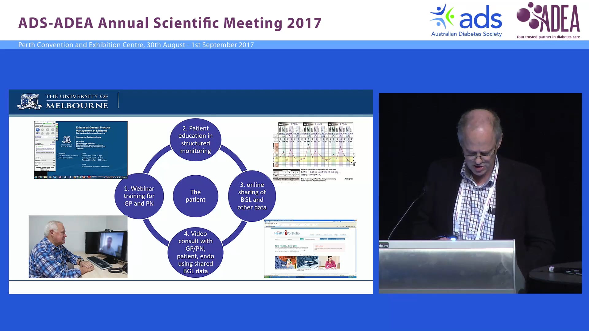Screen dimensions: 589x331
Task: Click the Username input field on Health Portfolio
Action: tap(277, 239)
